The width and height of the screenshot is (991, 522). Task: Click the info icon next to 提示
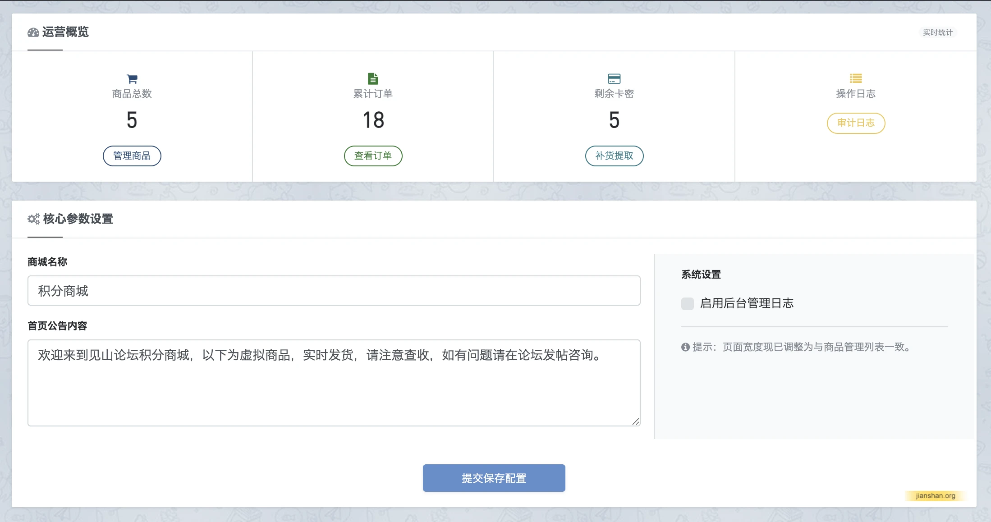[685, 347]
